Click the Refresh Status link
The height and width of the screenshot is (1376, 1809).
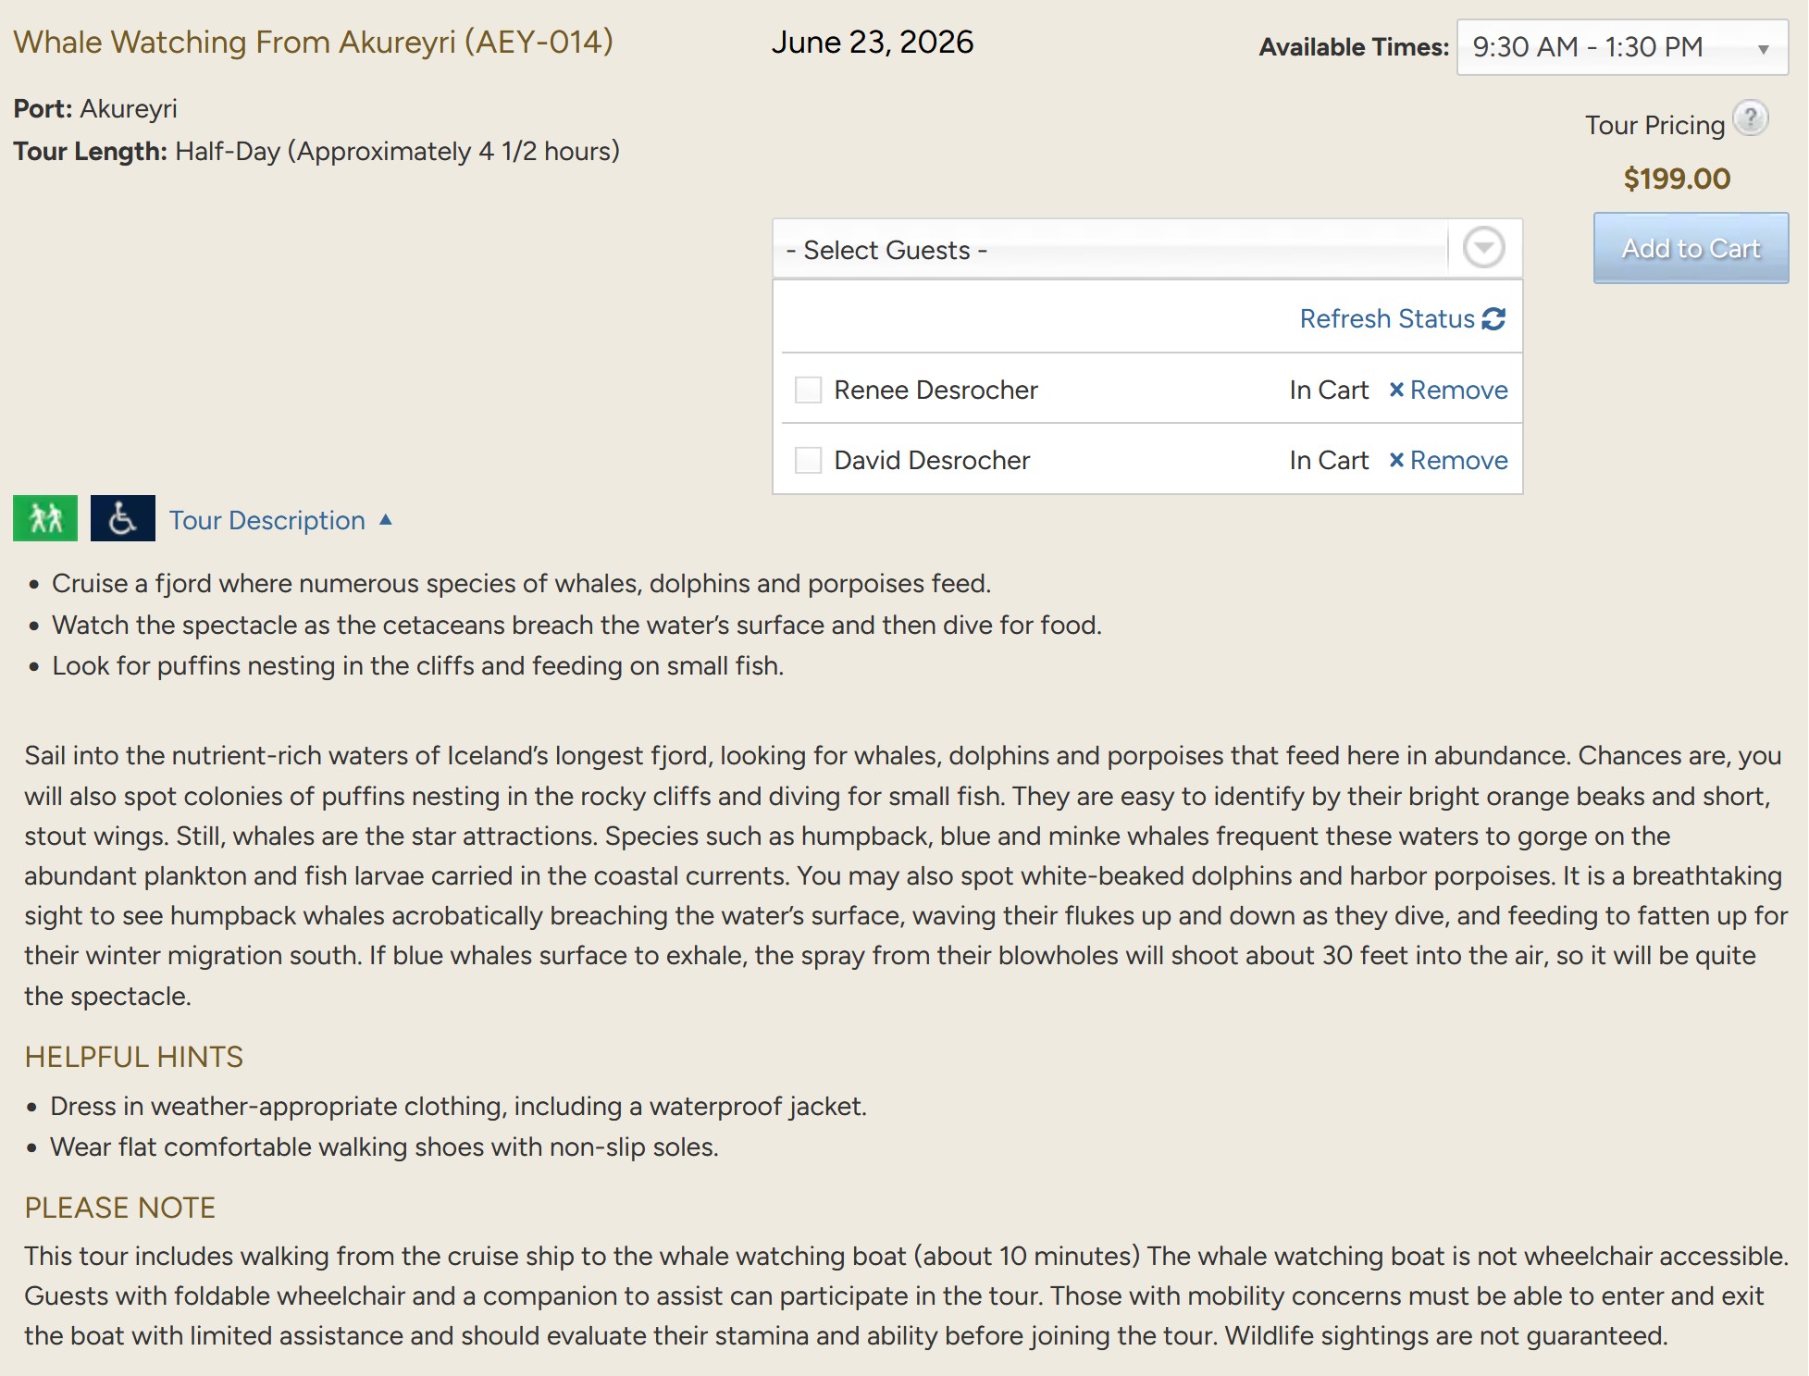click(x=1386, y=318)
